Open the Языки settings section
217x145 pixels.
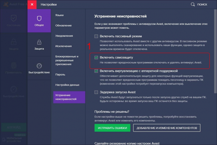point(59,15)
